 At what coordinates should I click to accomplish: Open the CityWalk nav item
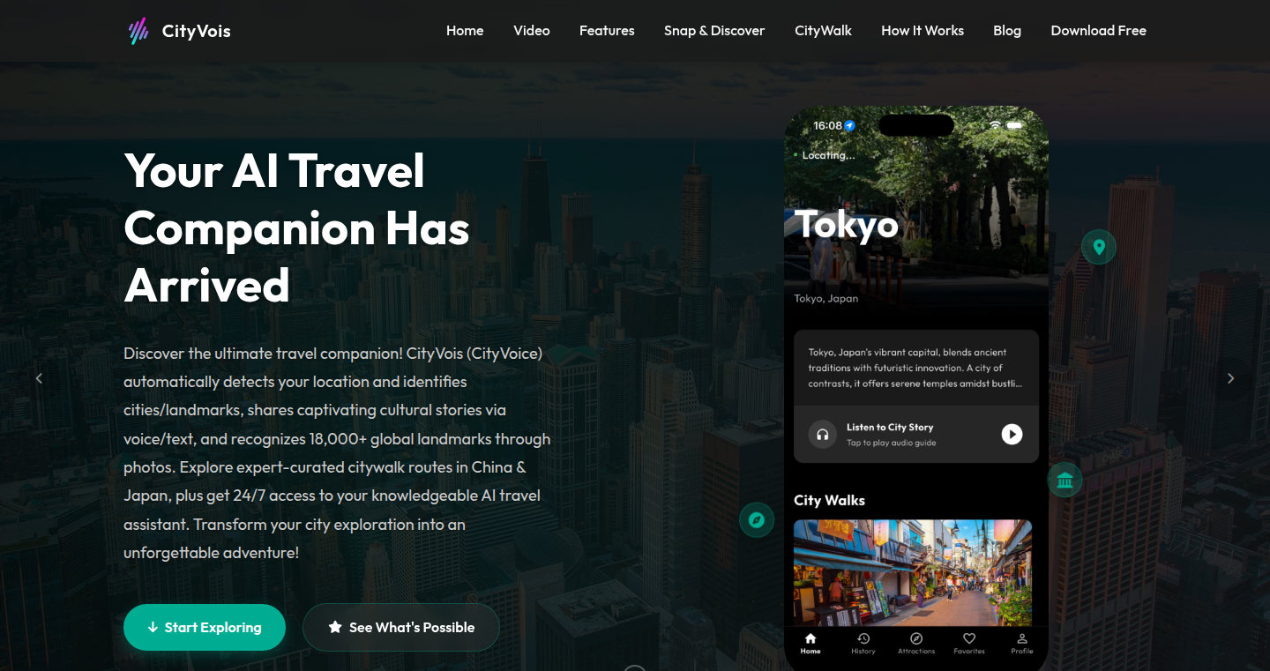[823, 31]
